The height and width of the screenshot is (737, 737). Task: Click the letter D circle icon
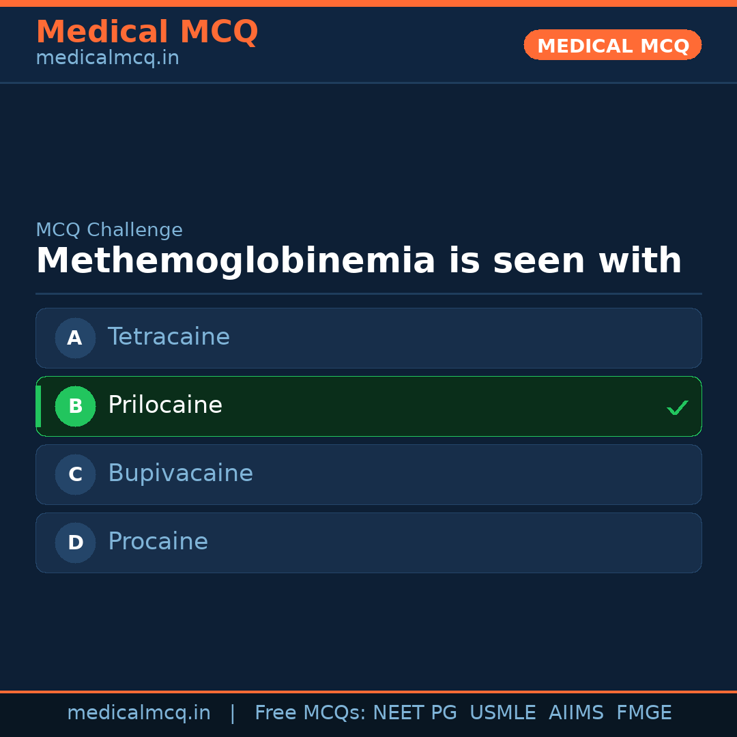[x=75, y=543]
